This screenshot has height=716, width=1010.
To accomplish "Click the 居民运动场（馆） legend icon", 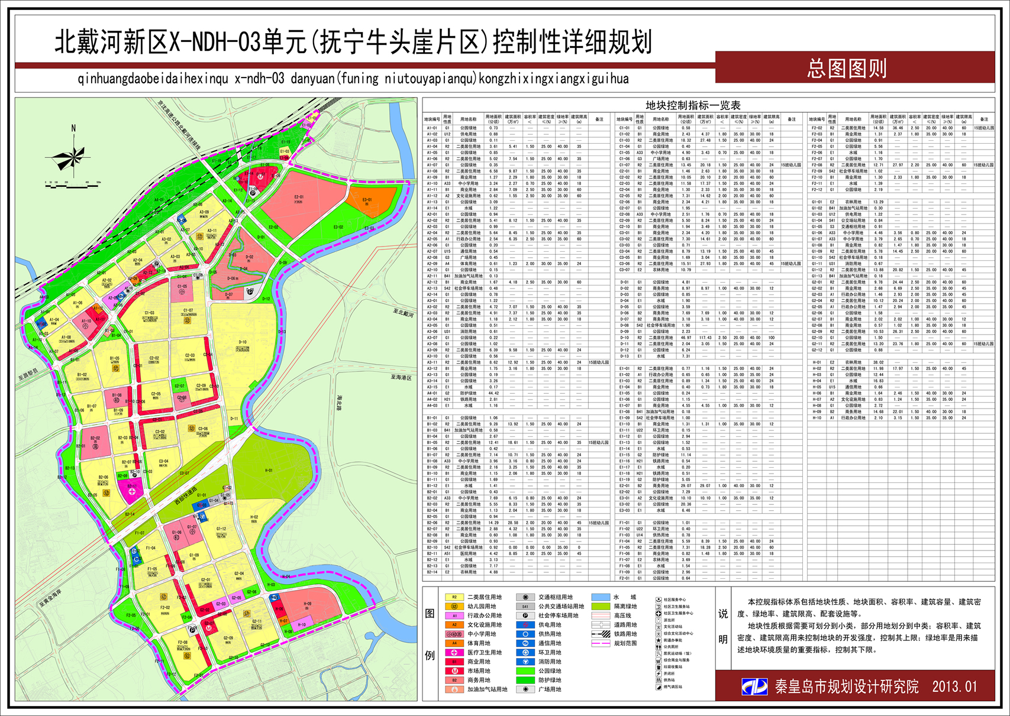I will 659,653.
